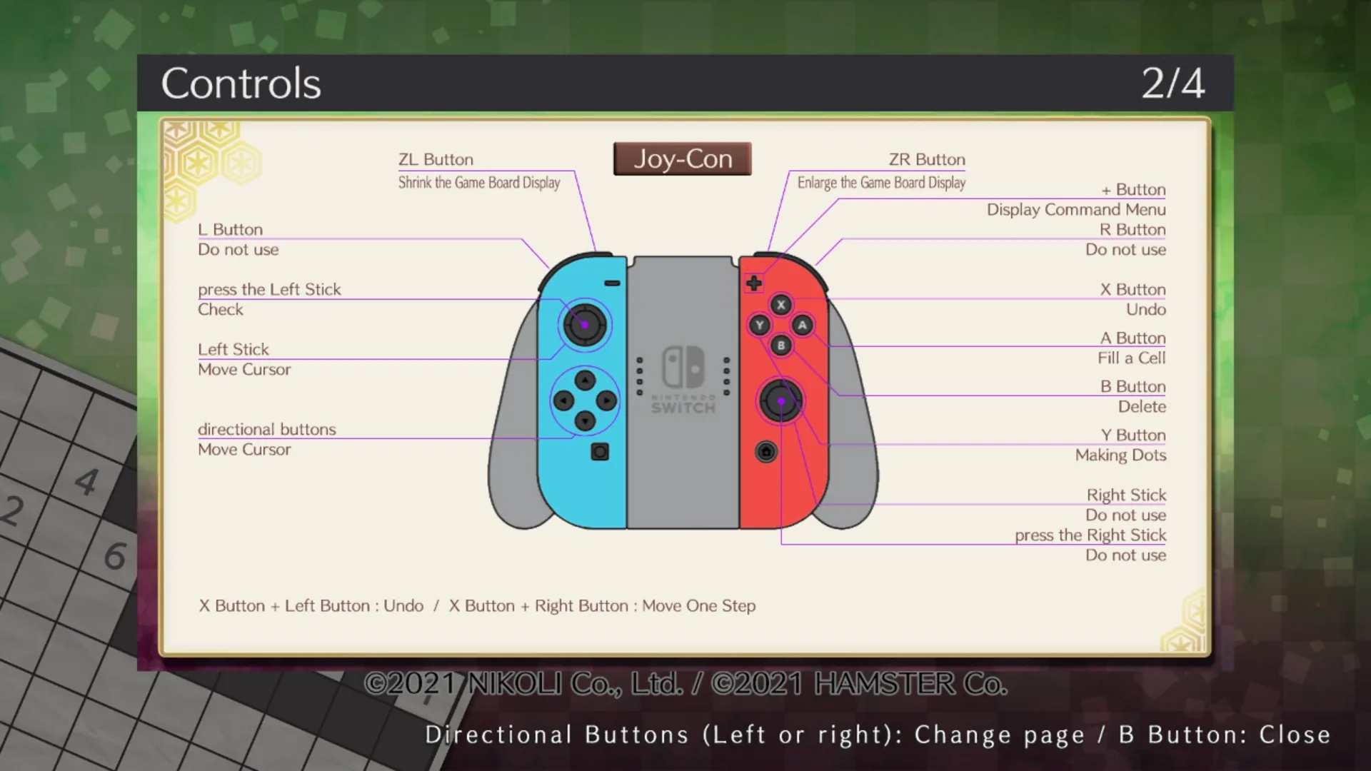Click the ZR Button label
Viewport: 1371px width, 771px height.
pos(927,159)
